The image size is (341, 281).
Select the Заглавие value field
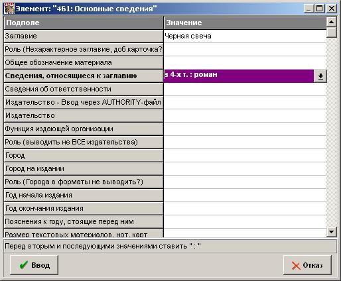(x=245, y=36)
